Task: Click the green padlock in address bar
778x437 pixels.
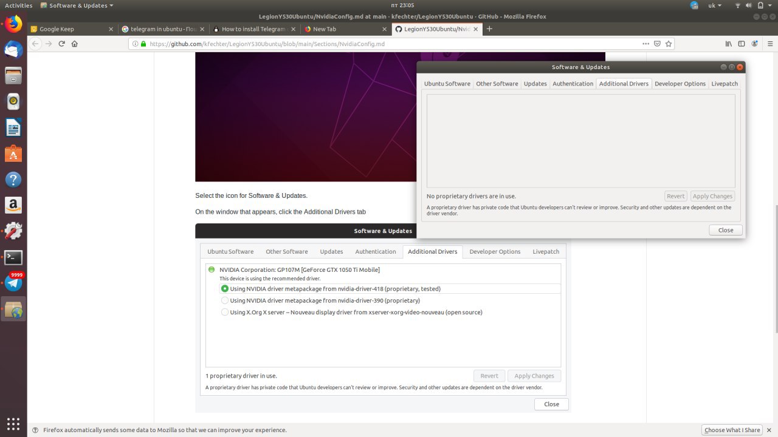Action: (143, 44)
